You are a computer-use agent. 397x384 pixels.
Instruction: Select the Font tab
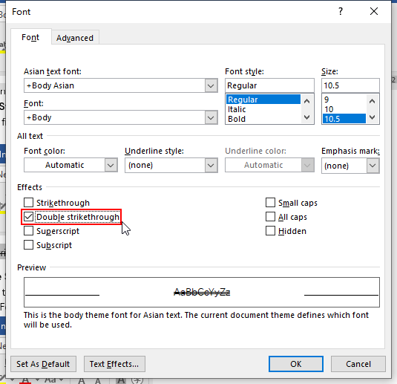tap(30, 37)
